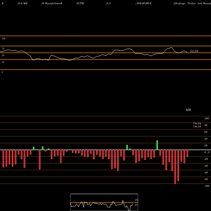
Task: Click the MR axis label 40
Action: pyautogui.click(x=206, y=139)
